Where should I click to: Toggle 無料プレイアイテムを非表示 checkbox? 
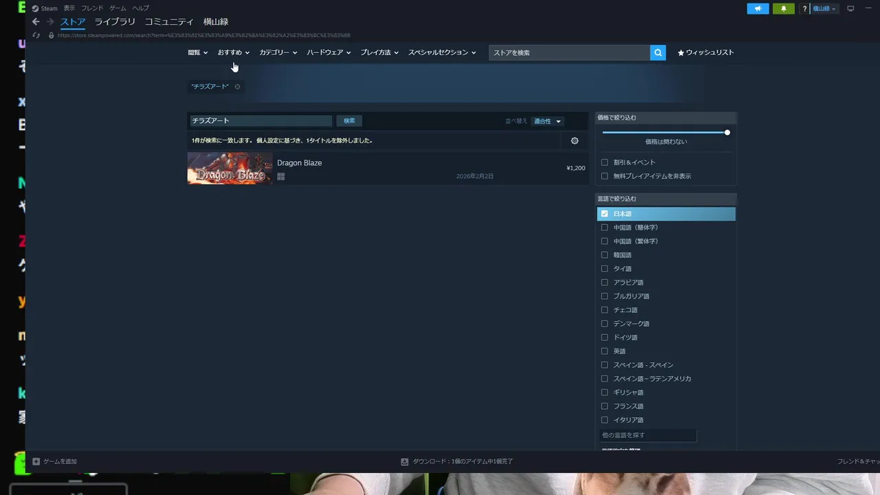[x=604, y=176]
